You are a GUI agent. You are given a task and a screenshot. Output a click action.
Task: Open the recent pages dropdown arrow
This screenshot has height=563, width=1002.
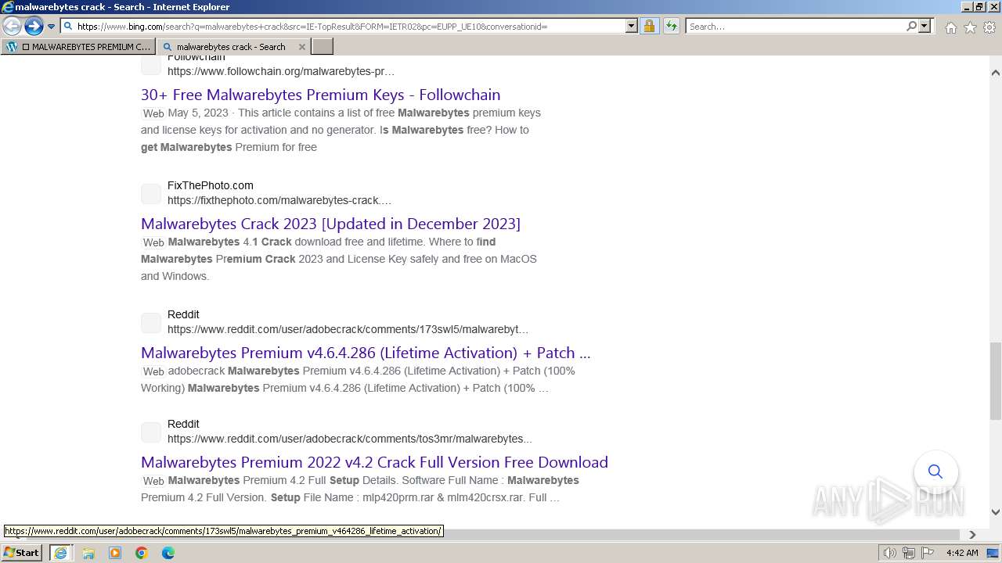pyautogui.click(x=51, y=27)
